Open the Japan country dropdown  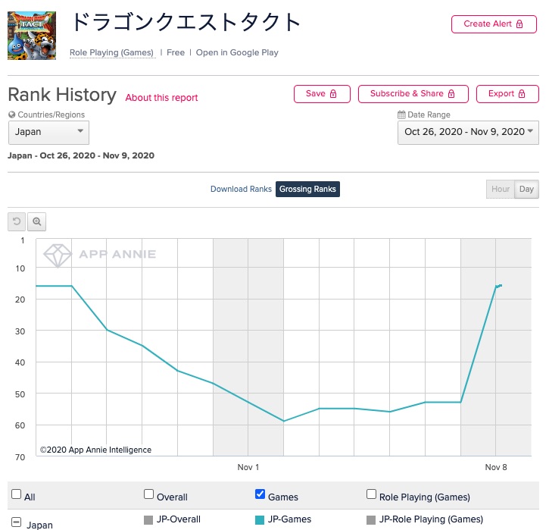click(x=48, y=132)
